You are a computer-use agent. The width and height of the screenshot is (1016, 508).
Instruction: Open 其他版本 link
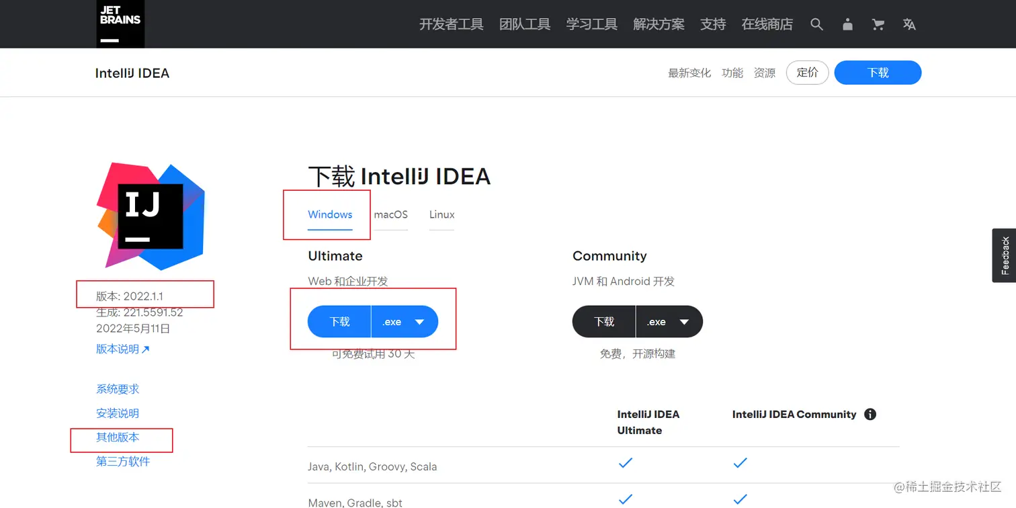click(118, 437)
